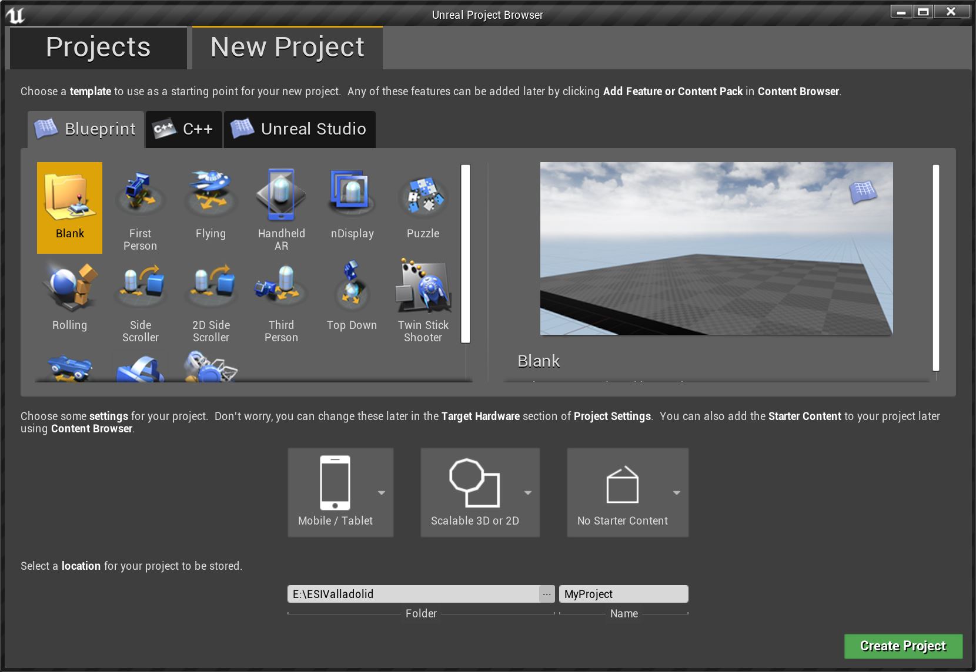Image resolution: width=976 pixels, height=672 pixels.
Task: Select the Blank project template
Action: coord(69,207)
